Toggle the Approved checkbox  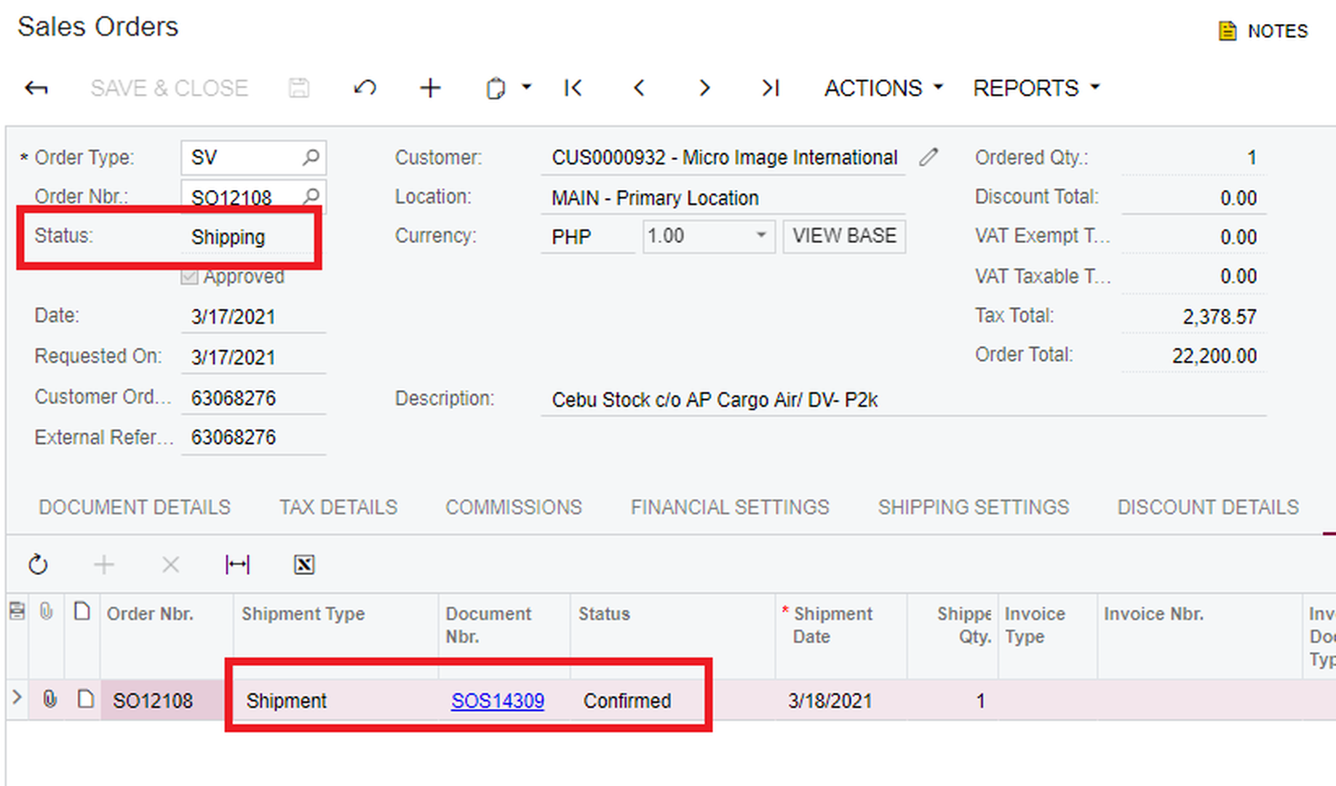point(189,277)
